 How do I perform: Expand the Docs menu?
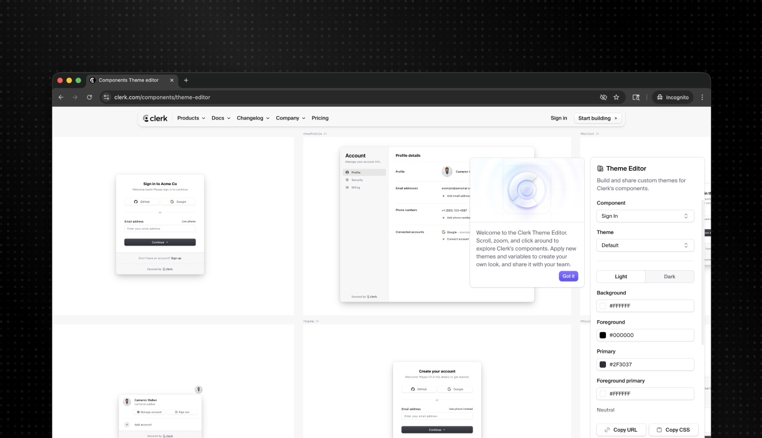click(221, 118)
